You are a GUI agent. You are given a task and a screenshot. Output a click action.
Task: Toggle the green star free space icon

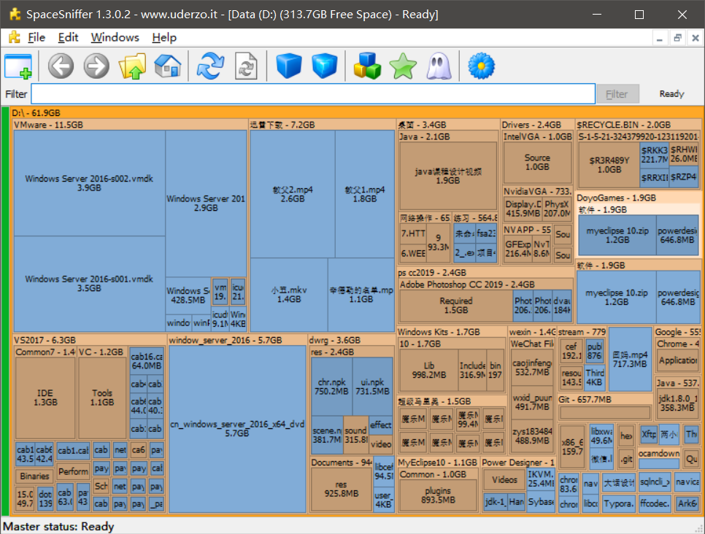point(402,66)
